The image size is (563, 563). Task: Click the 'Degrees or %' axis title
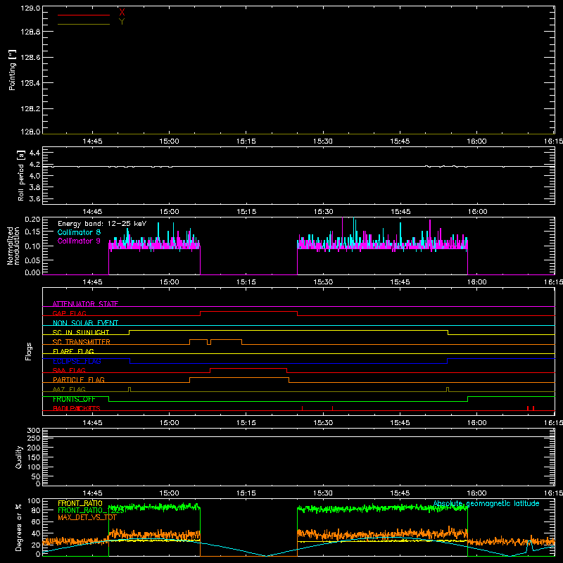coord(19,527)
